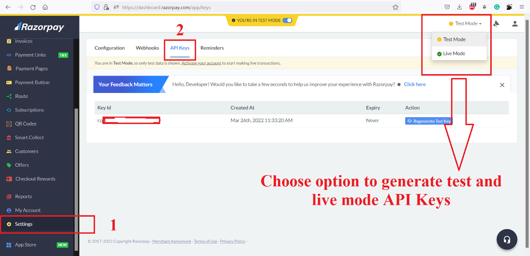This screenshot has width=530, height=256.
Task: Click the Settings gear in sidebar
Action: tap(9, 224)
